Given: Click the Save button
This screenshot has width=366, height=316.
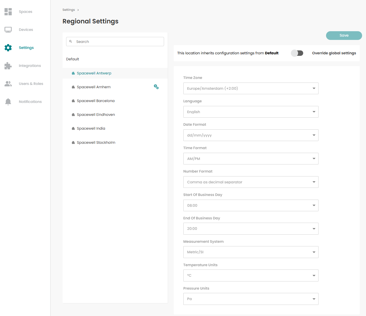Looking at the screenshot, I should [x=344, y=35].
